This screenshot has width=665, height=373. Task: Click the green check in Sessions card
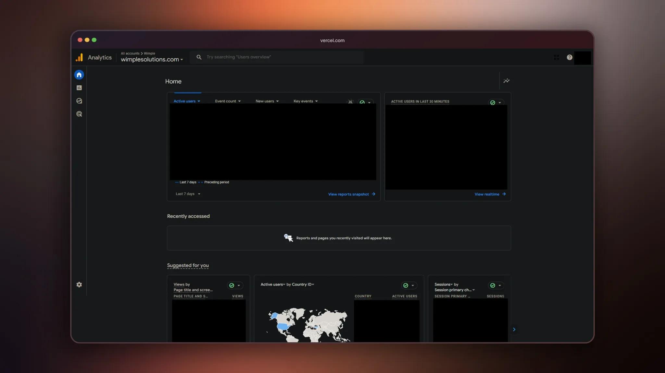[493, 285]
